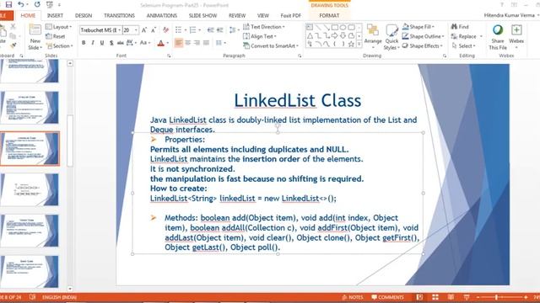Click the Reset slide button
This screenshot has height=303, width=540.
tap(56, 36)
